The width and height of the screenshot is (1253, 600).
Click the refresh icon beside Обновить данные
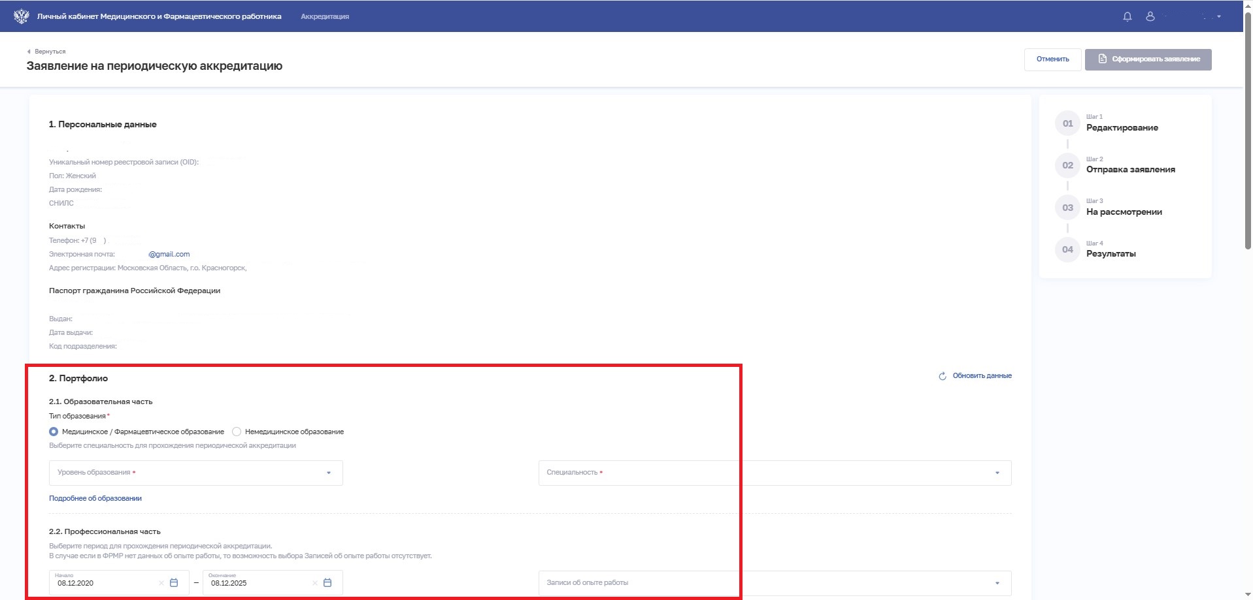[x=942, y=376]
